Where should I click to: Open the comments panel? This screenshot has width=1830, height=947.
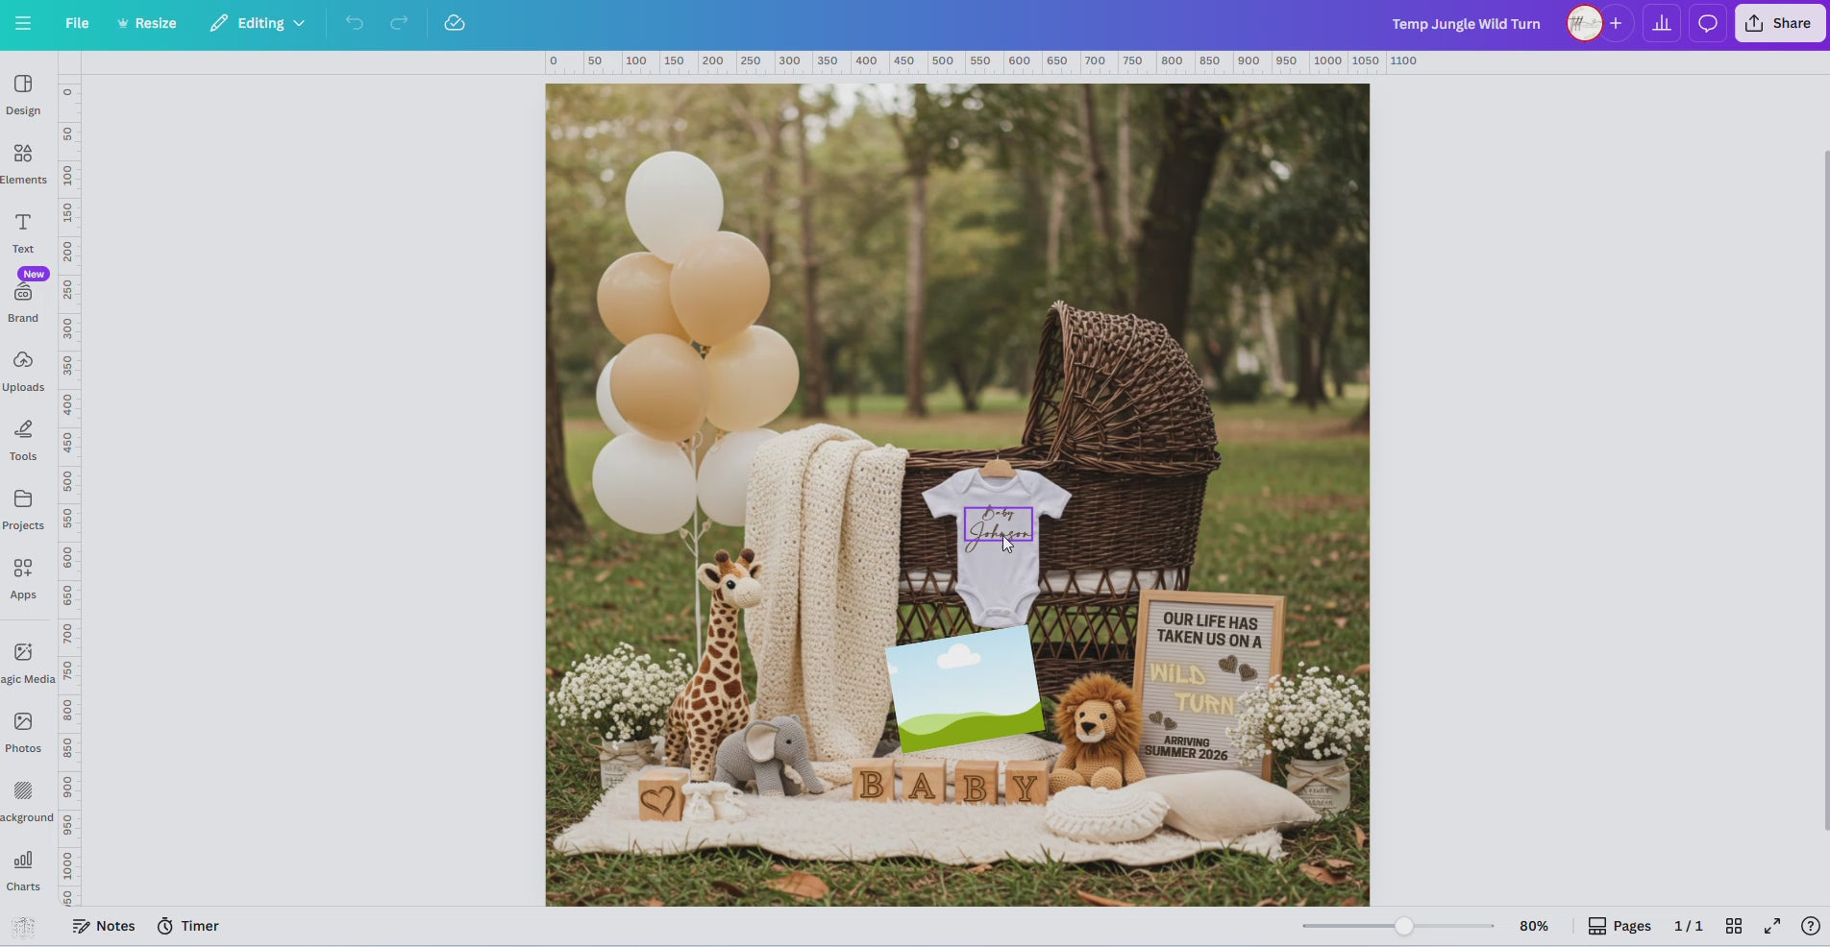click(1707, 23)
